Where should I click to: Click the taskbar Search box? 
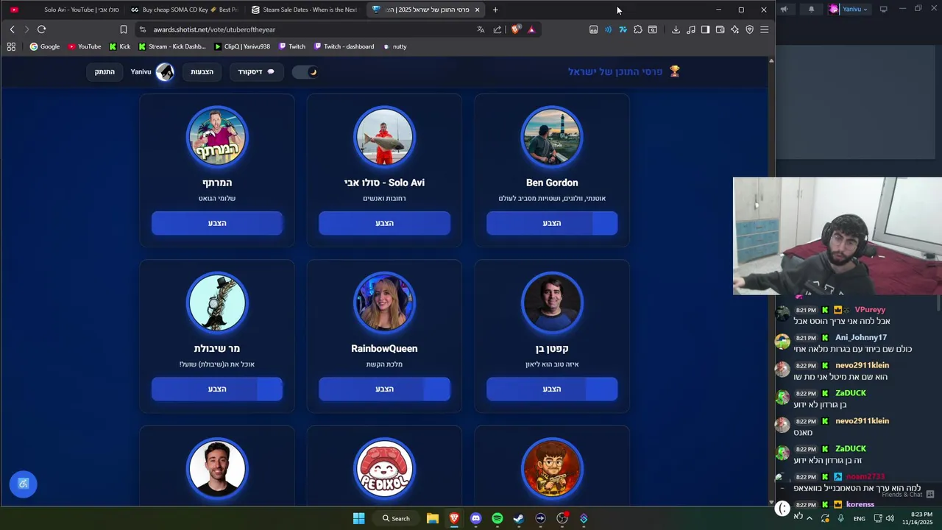pos(396,518)
